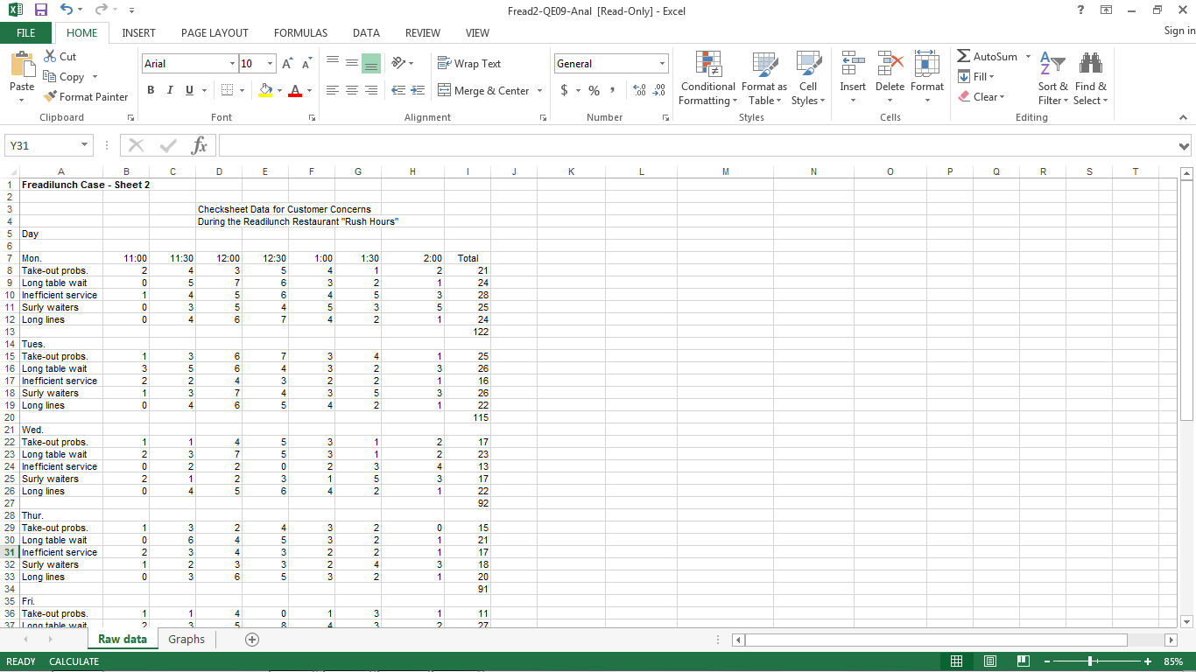Toggle Italic formatting

[170, 90]
